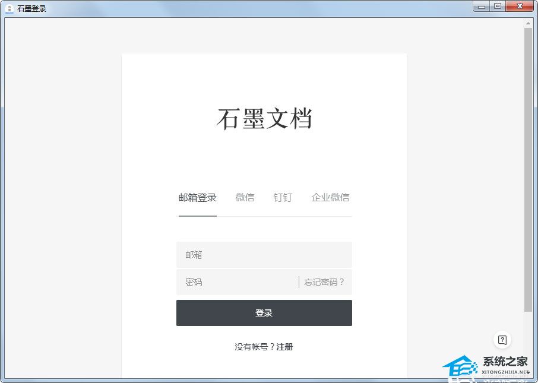Open the 注册 sign-up link
Viewport: 538px width, 383px height.
click(285, 347)
